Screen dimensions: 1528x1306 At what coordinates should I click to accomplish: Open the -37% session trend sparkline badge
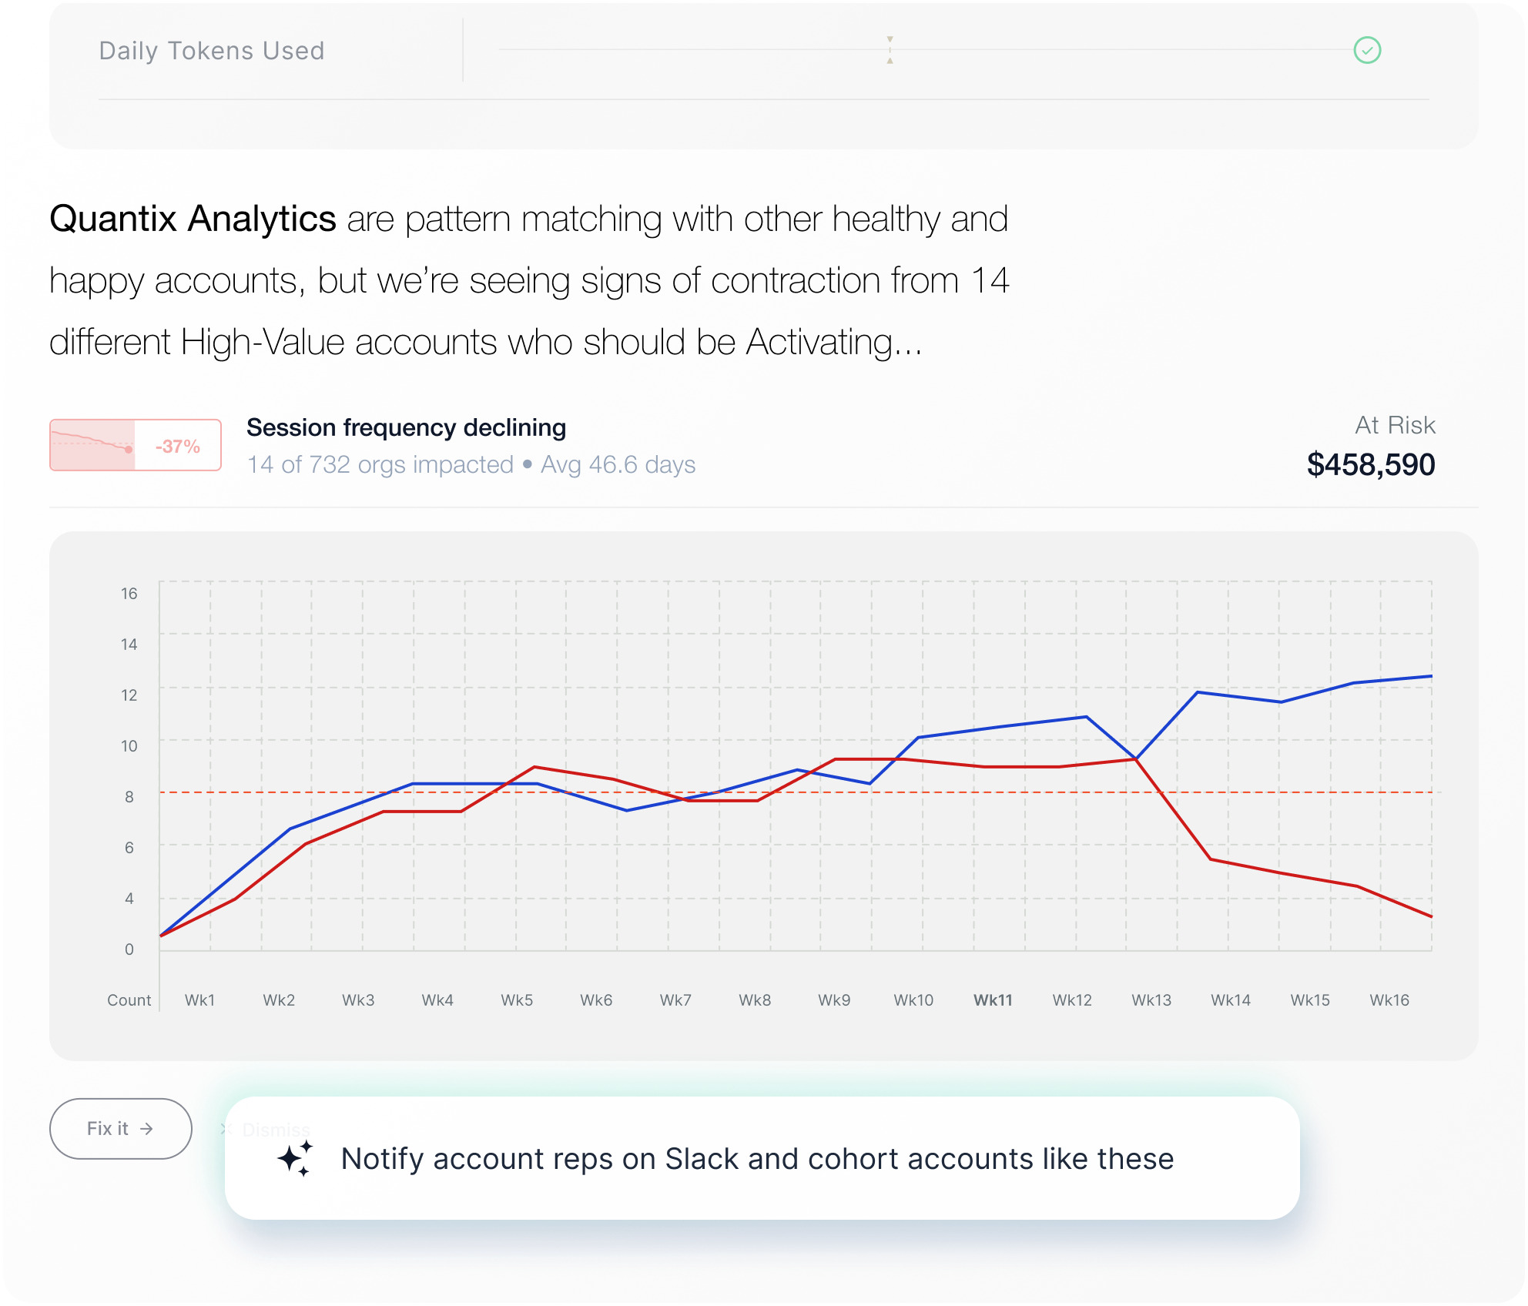coord(136,445)
